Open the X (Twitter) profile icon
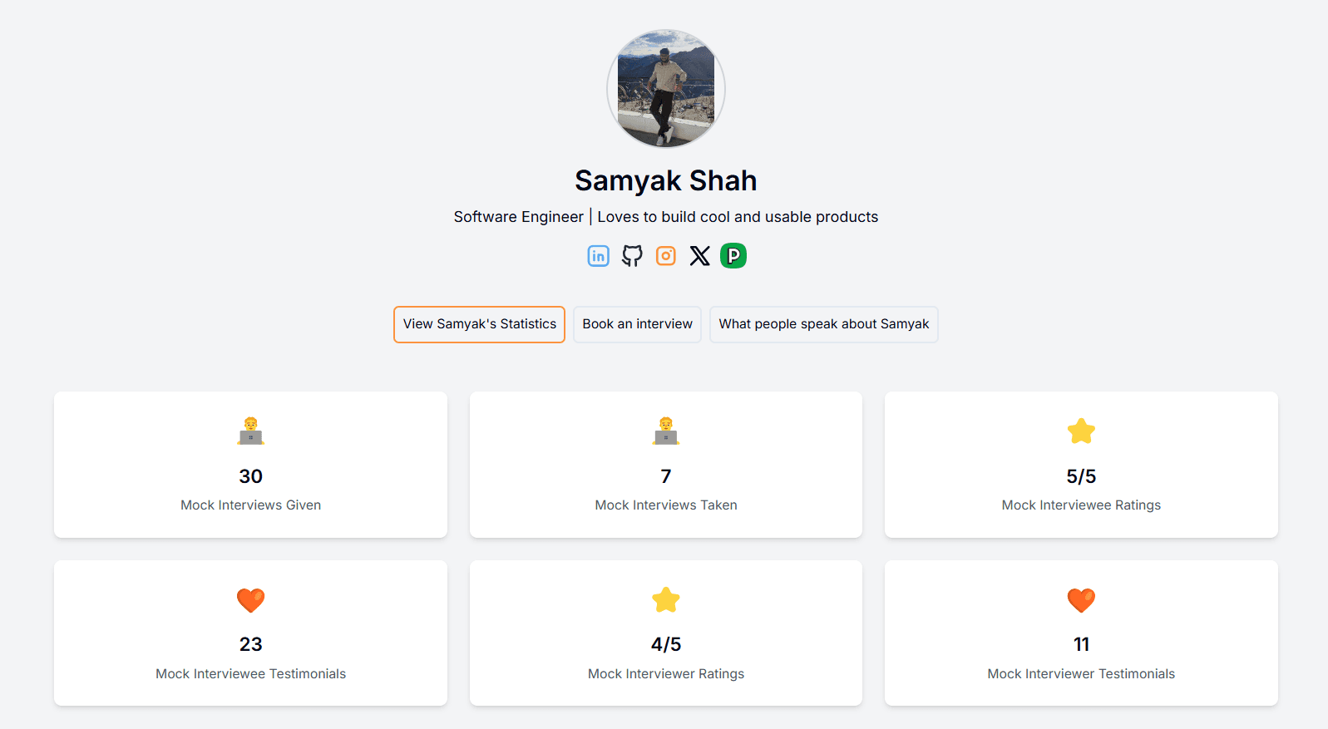Image resolution: width=1328 pixels, height=729 pixels. click(700, 256)
